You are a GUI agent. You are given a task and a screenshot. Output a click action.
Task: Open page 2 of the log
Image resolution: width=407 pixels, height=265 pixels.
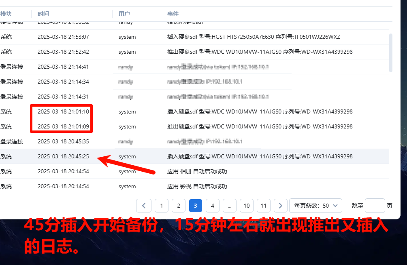click(x=179, y=206)
